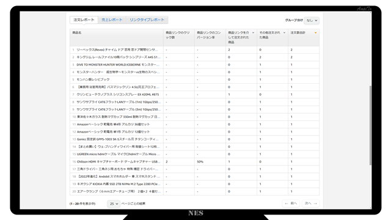Click the ページごとの結果 label

(x=133, y=204)
